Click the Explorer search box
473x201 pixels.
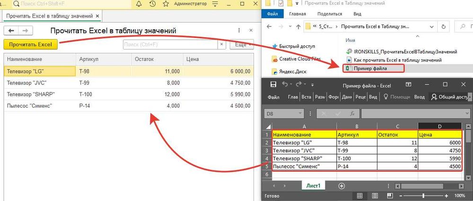464,26
